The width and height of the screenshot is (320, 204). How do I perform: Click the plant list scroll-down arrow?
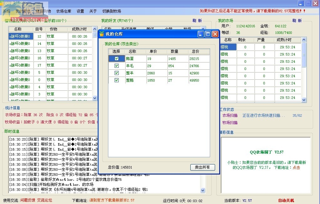95,98
